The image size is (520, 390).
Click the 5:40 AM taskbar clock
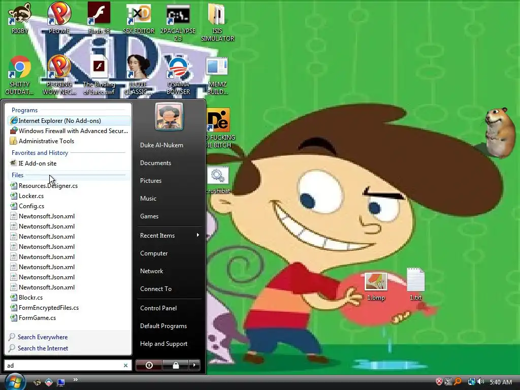pos(501,382)
